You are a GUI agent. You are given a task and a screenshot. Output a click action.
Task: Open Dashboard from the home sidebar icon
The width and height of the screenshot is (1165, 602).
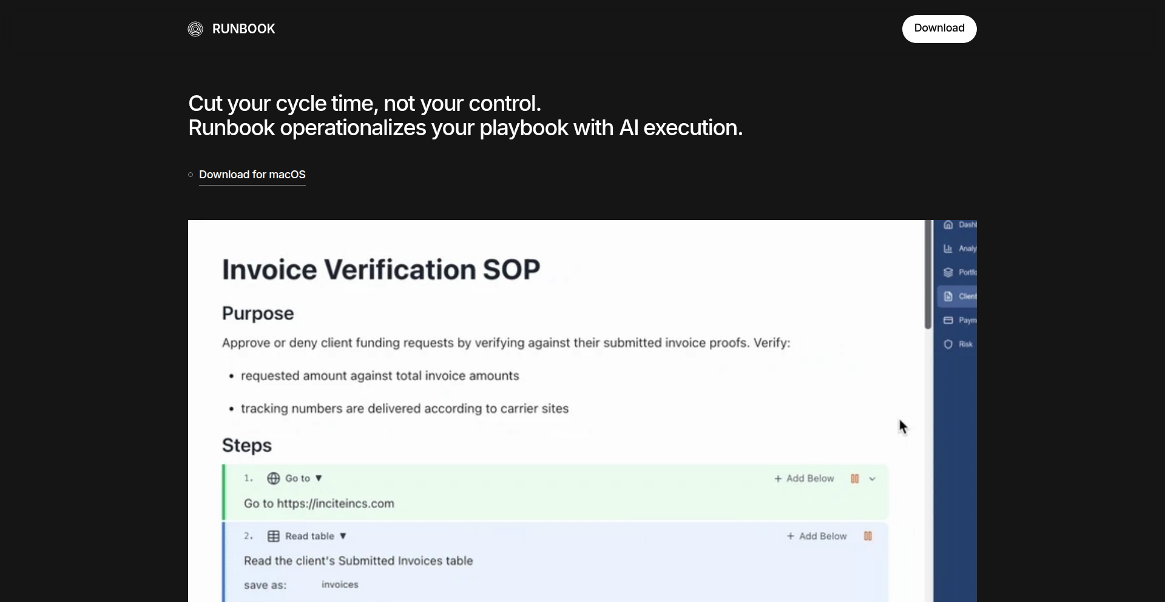[948, 225]
